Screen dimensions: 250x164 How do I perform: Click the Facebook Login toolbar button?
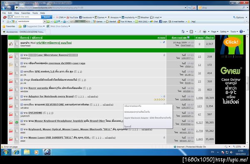(x=163, y=22)
